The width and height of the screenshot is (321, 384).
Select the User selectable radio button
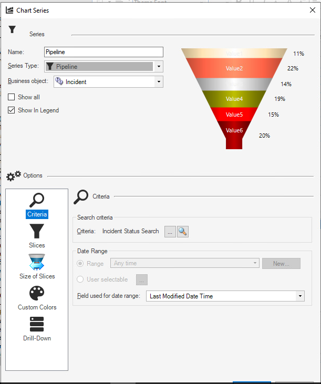(x=80, y=279)
